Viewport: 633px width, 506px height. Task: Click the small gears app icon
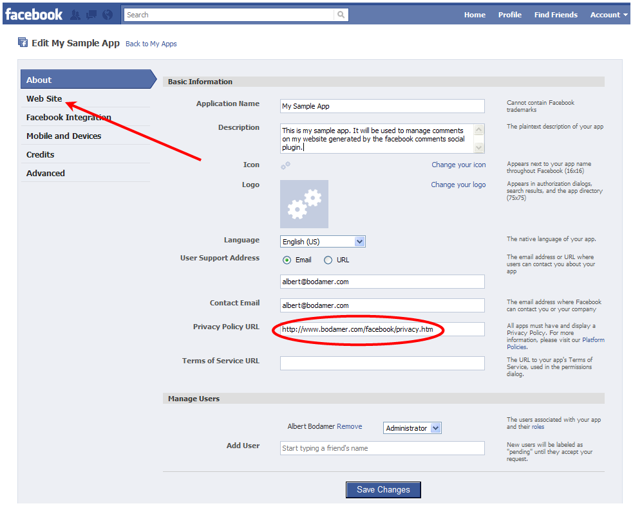[285, 165]
